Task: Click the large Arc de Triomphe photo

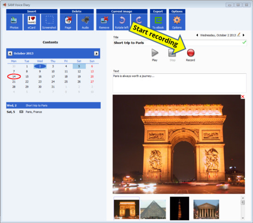Action: (178, 144)
